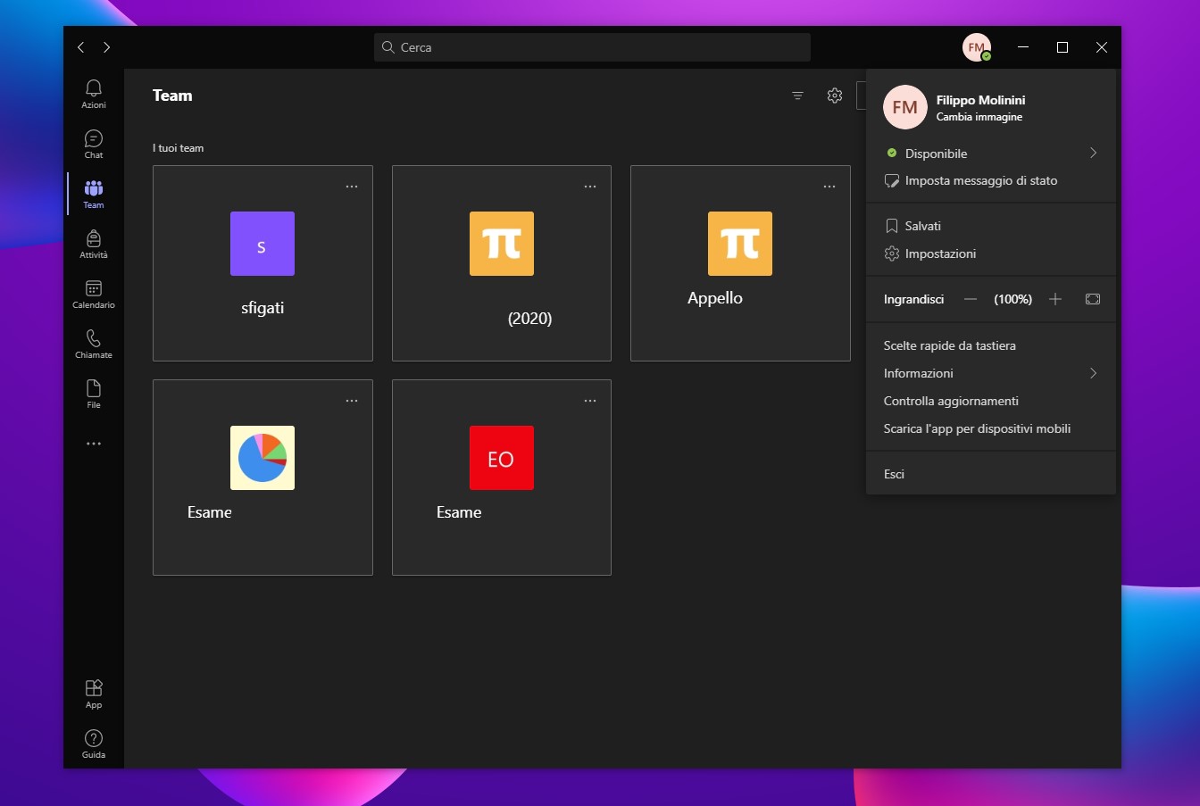This screenshot has height=806, width=1200.
Task: Select Scarica l'app per dispositivi mobili
Action: click(991, 428)
